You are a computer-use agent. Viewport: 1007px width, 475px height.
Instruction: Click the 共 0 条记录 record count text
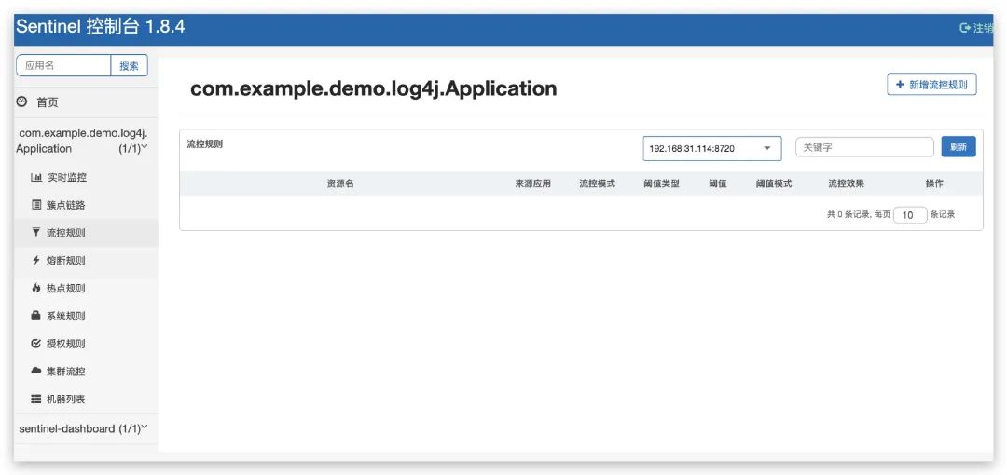[847, 215]
